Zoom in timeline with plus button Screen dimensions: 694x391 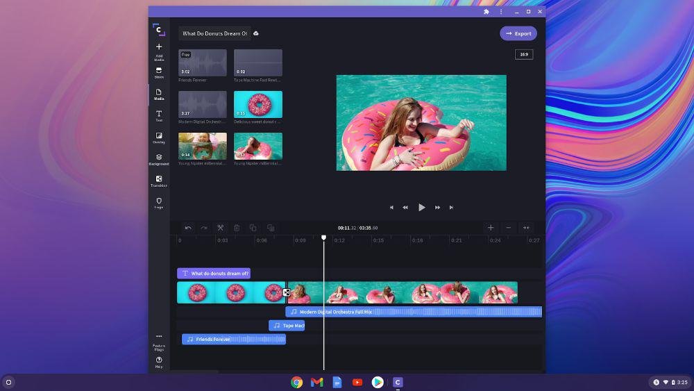[x=491, y=228]
